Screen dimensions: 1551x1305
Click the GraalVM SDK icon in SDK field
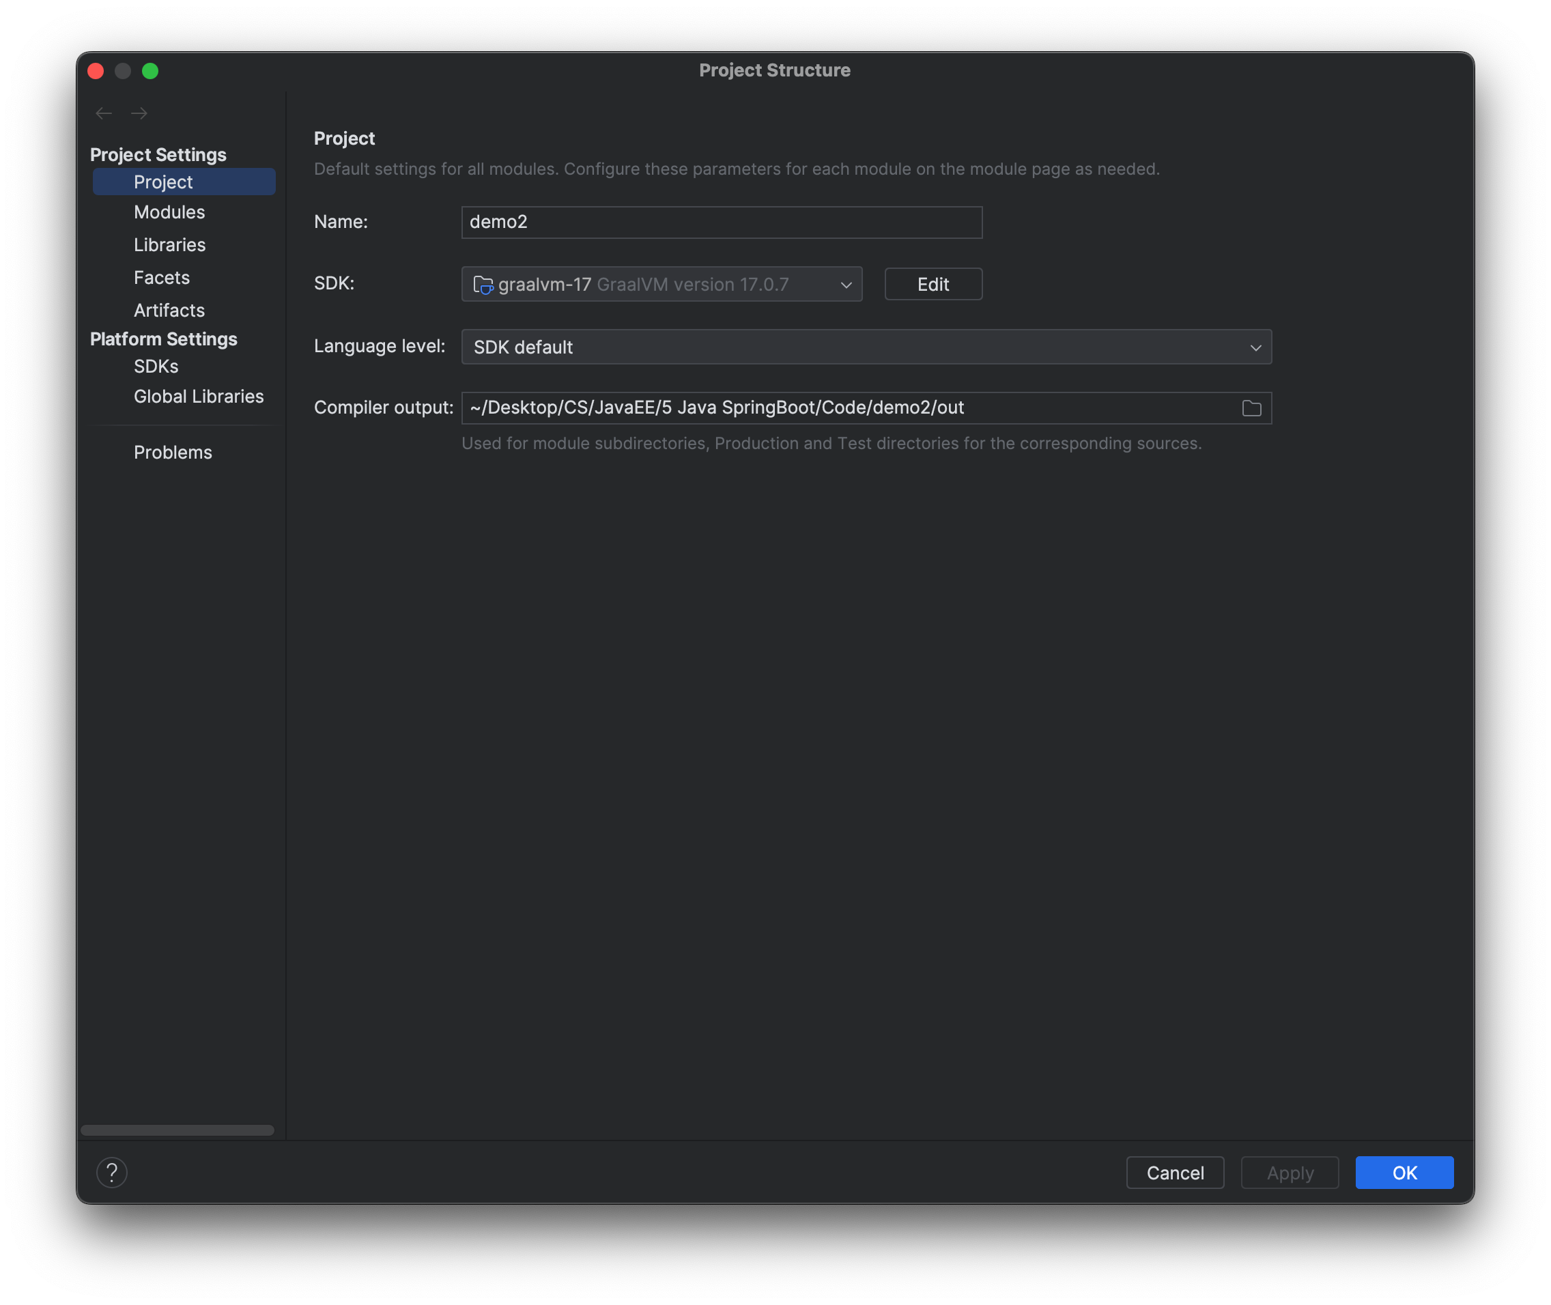483,284
